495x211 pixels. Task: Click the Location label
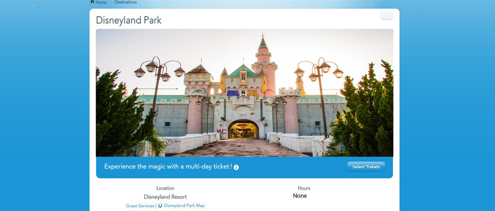point(165,188)
